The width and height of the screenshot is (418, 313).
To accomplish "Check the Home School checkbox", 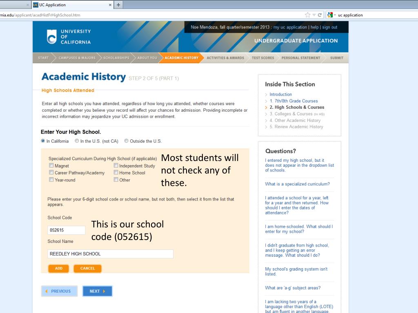I will pos(116,172).
